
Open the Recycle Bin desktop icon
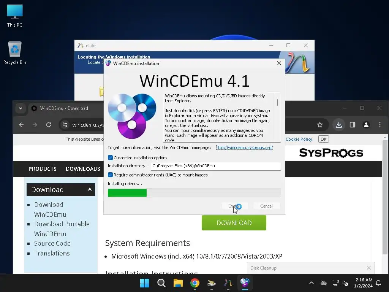point(15,52)
